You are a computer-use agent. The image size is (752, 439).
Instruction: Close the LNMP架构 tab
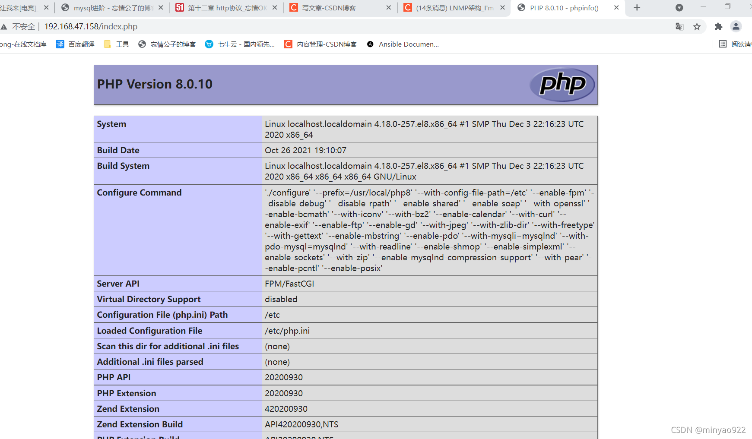(502, 8)
